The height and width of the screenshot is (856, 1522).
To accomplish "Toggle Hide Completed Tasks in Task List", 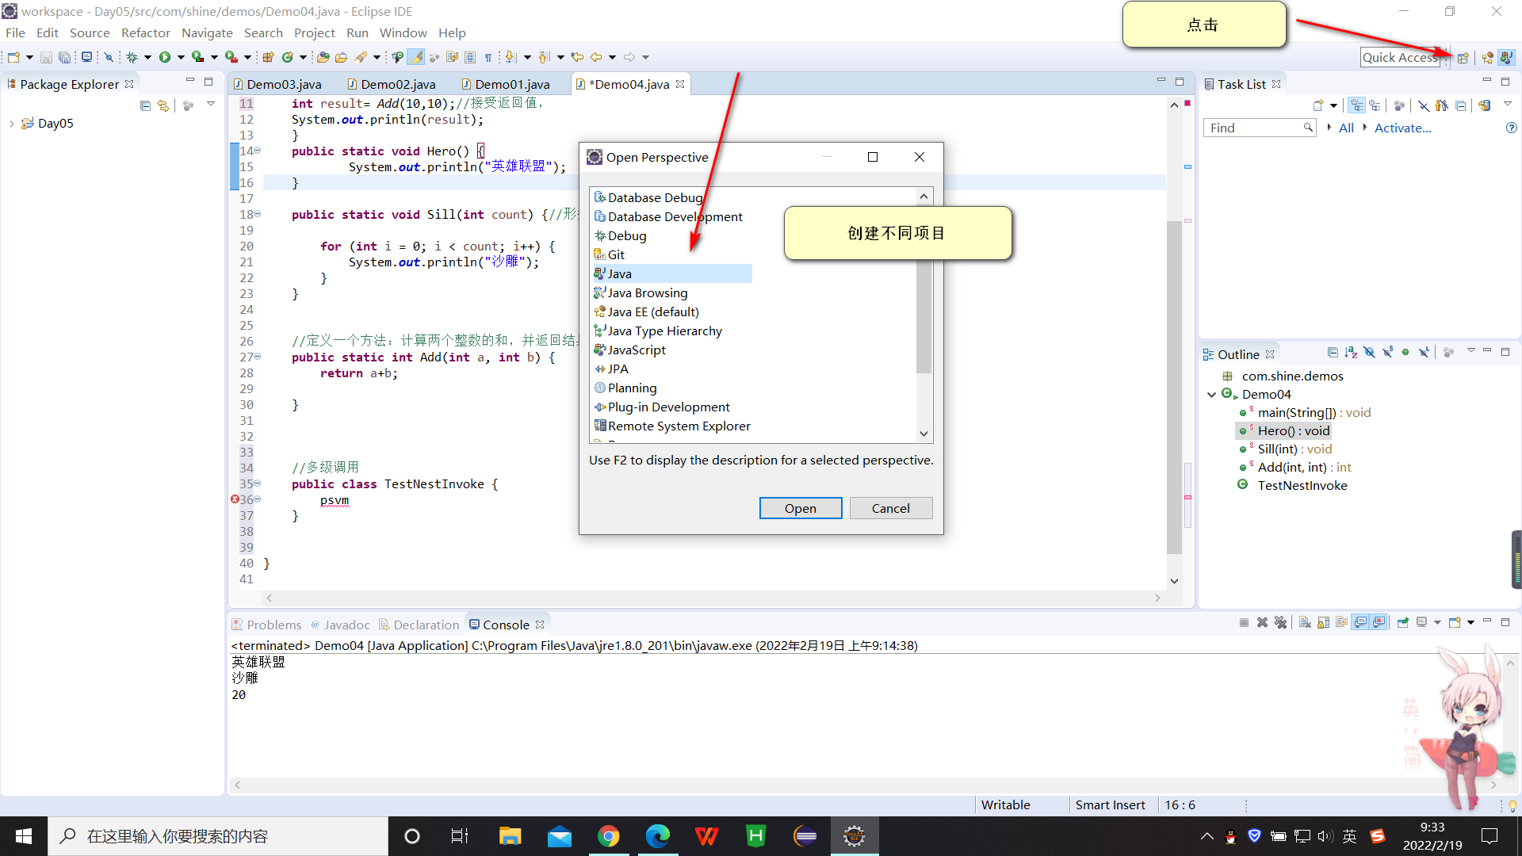I will pyautogui.click(x=1424, y=105).
